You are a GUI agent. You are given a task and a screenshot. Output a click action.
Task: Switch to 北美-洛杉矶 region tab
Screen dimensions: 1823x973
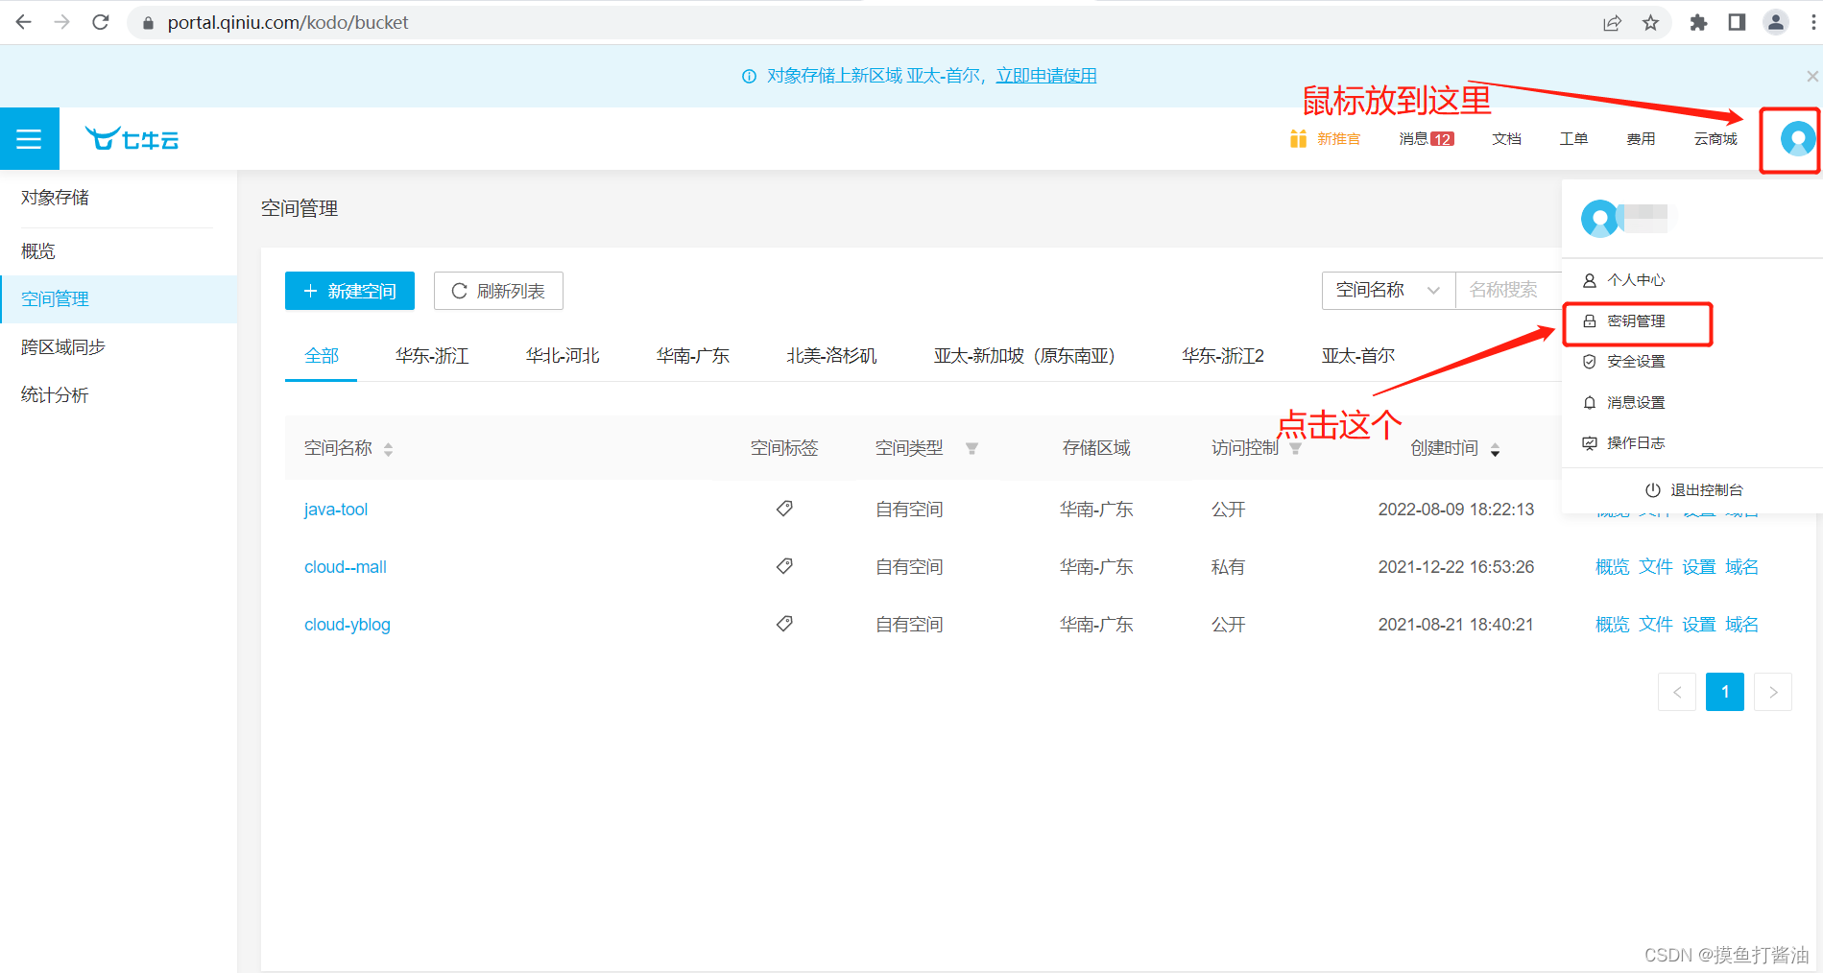831,356
